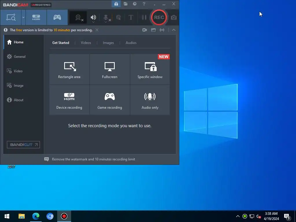
Task: Open the Bandicut link button
Action: [23, 145]
